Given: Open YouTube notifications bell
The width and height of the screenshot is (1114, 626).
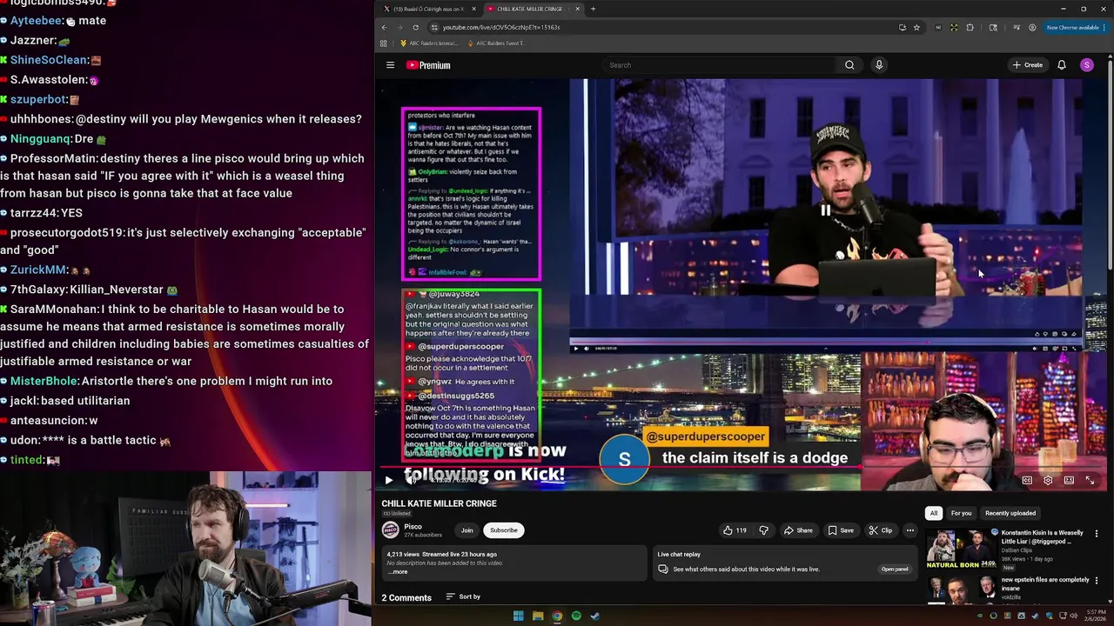Looking at the screenshot, I should click(1062, 65).
